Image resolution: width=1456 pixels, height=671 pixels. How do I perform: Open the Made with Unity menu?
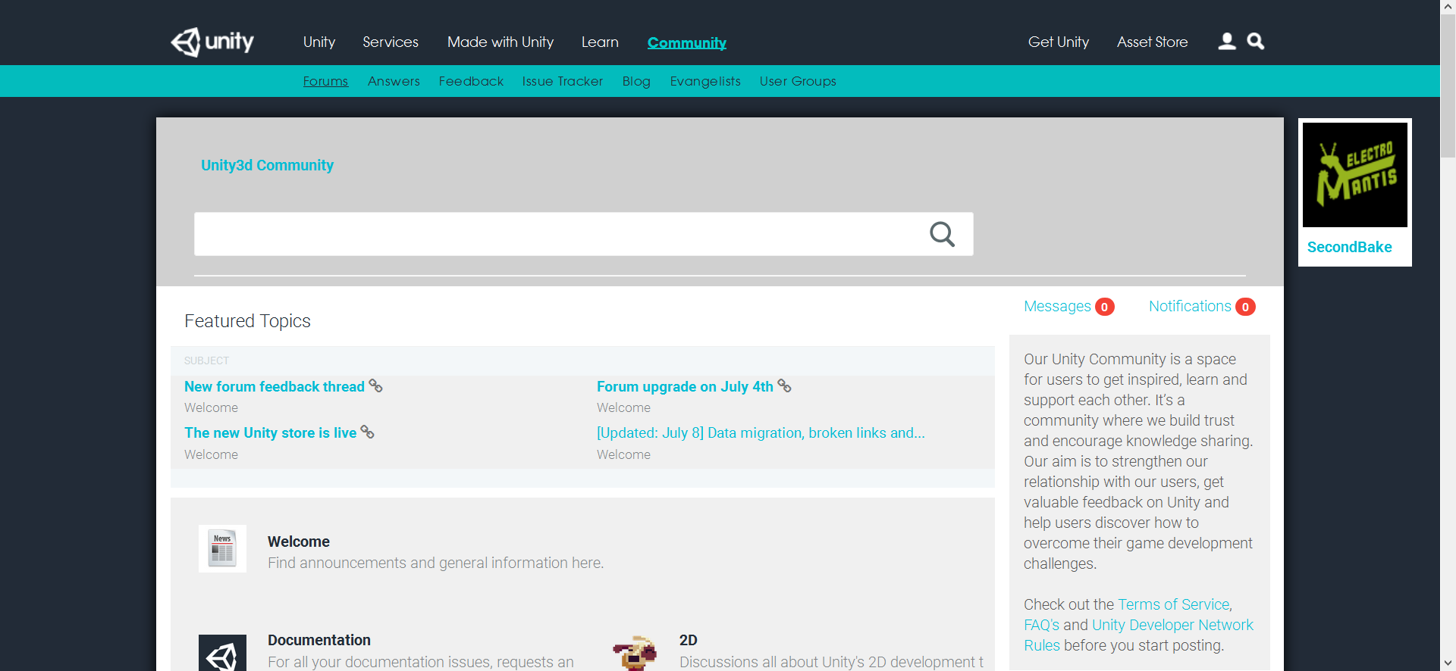coord(500,42)
